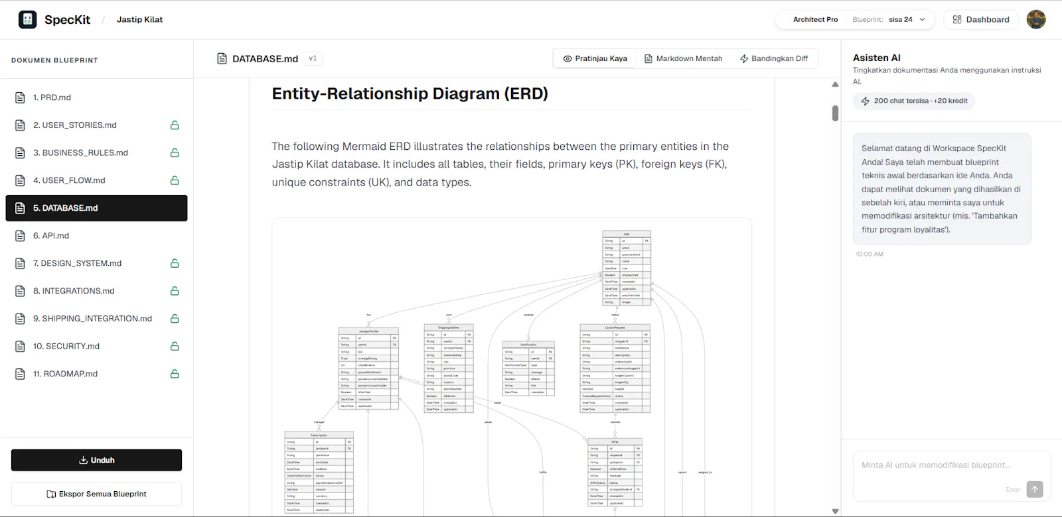
Task: Click the eye icon in Pratinjau Kaya
Action: coord(568,59)
